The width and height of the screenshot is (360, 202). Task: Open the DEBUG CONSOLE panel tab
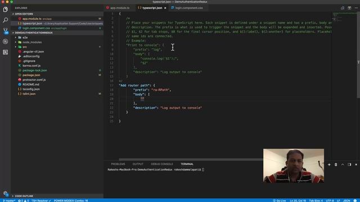pos(162,164)
